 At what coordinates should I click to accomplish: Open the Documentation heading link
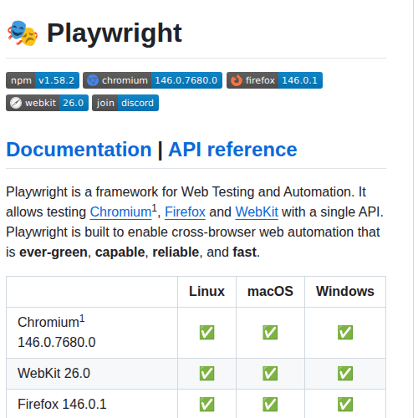(x=79, y=150)
